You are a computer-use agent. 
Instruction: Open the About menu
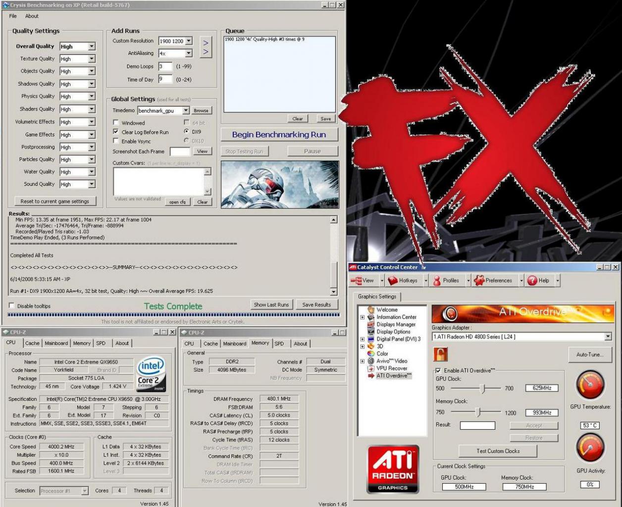pos(32,16)
